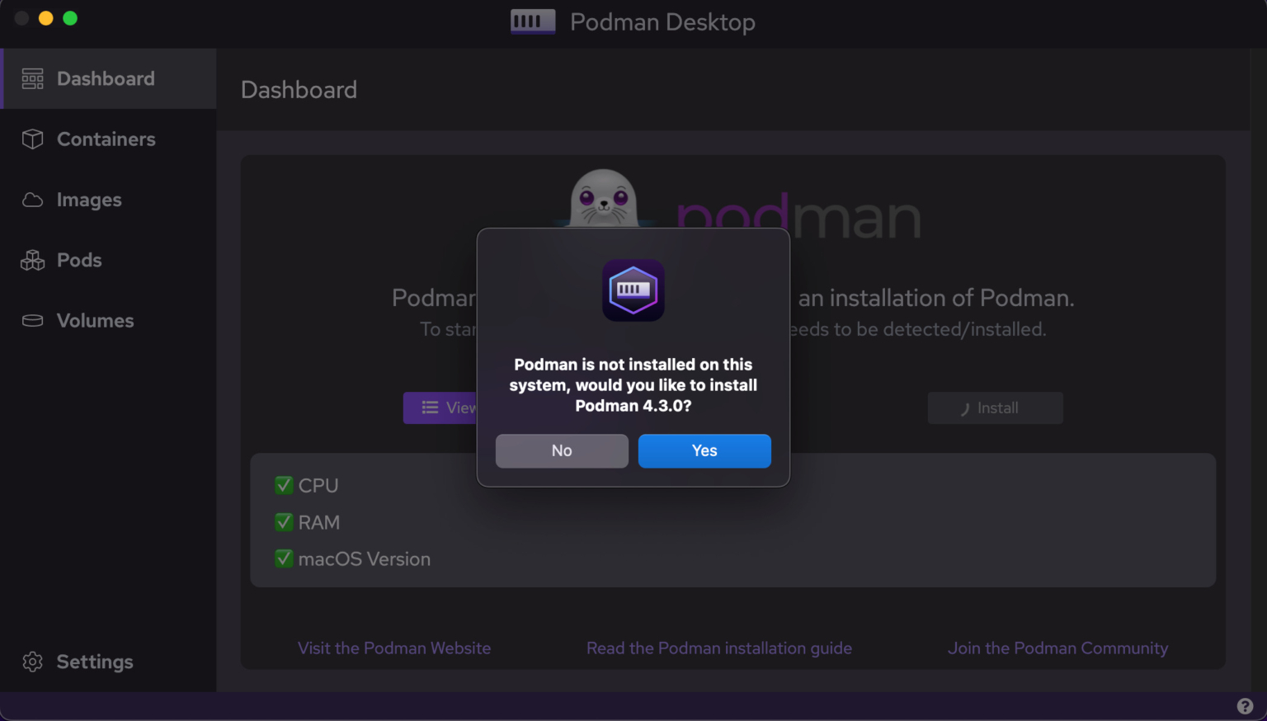This screenshot has width=1267, height=721.
Task: Click the purple hexagon Podman icon in the dialog
Action: [x=633, y=290]
